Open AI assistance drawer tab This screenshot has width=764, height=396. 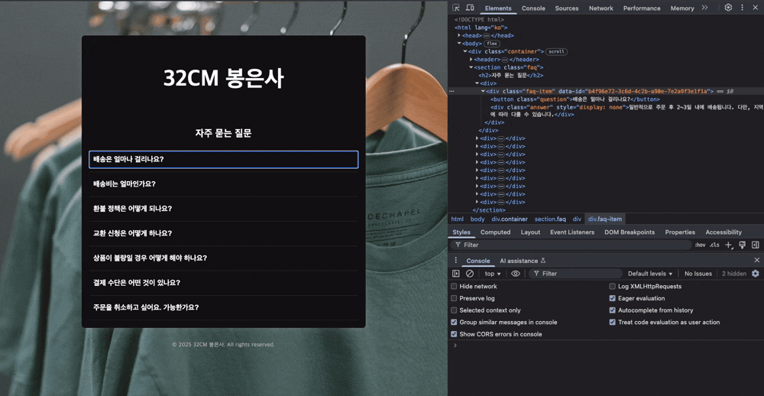[x=523, y=261]
